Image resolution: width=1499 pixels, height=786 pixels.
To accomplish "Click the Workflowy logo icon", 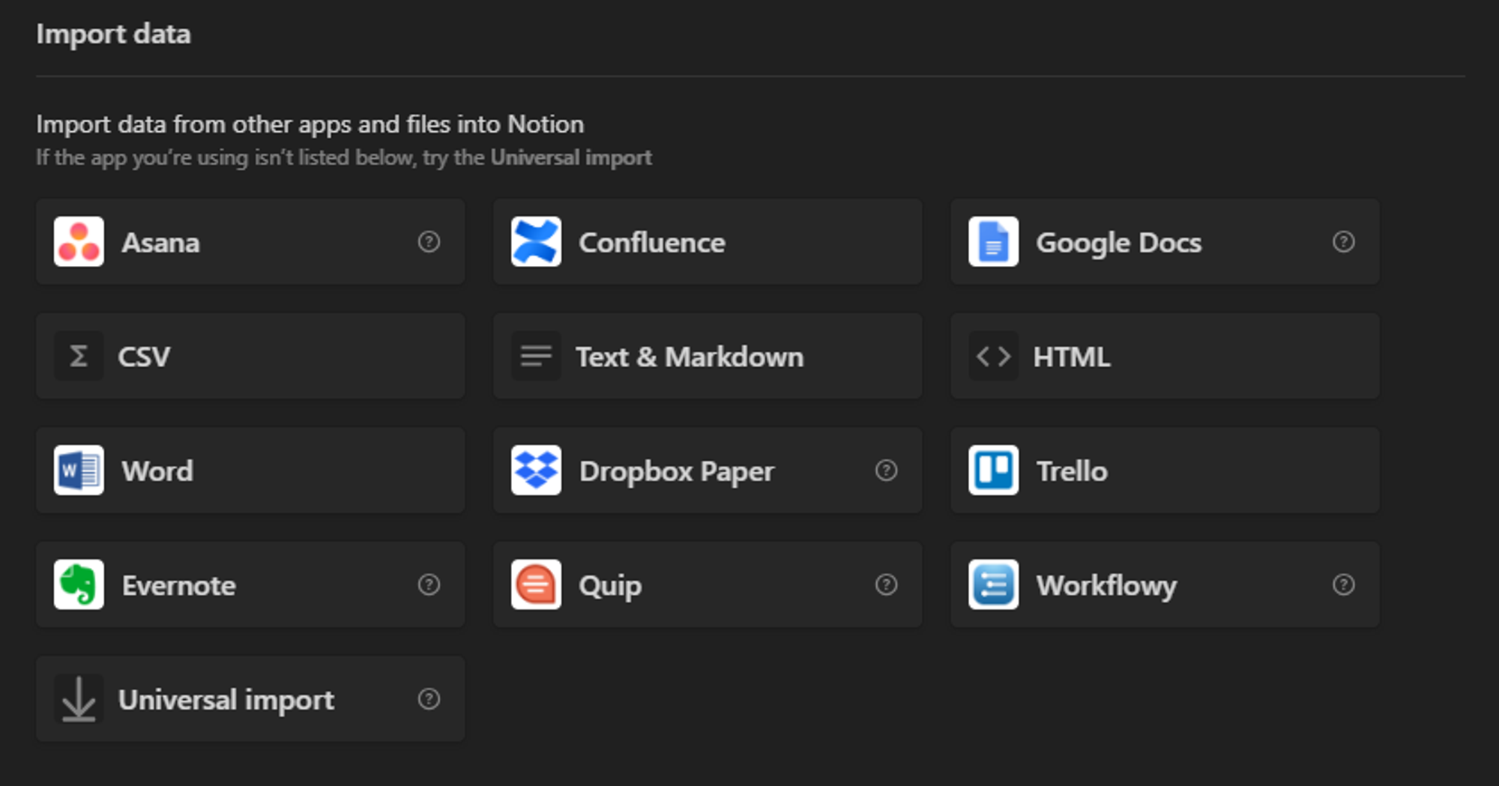I will [x=993, y=584].
